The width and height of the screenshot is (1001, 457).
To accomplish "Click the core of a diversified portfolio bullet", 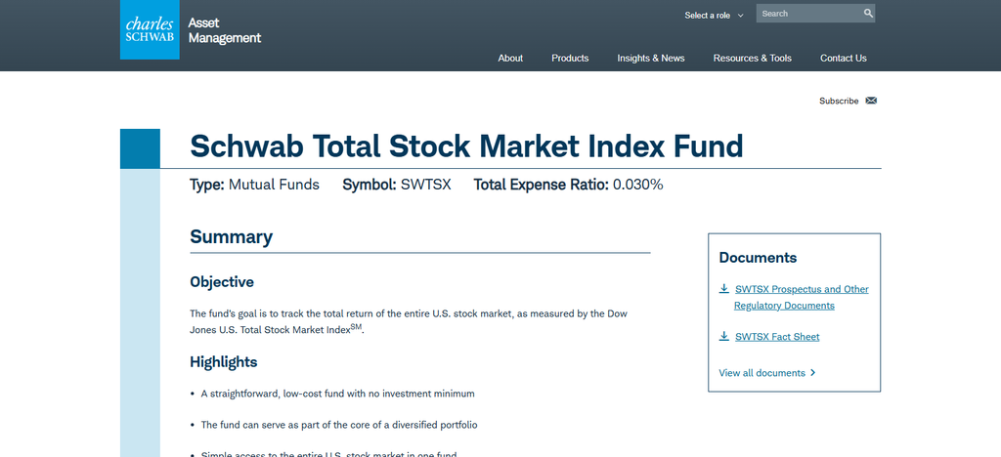I will (339, 425).
